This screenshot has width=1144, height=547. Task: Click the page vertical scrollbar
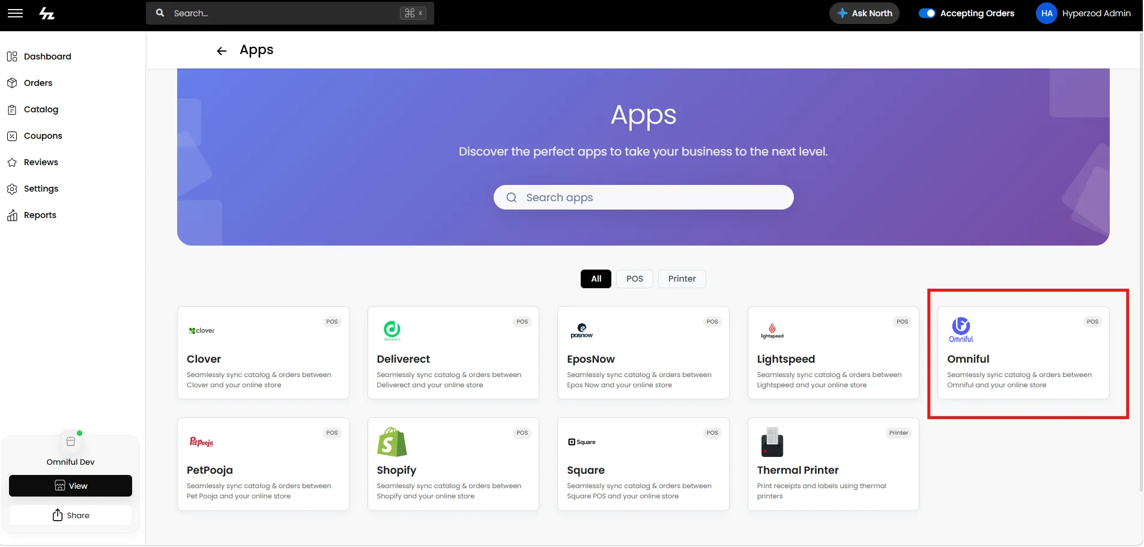click(x=1140, y=262)
